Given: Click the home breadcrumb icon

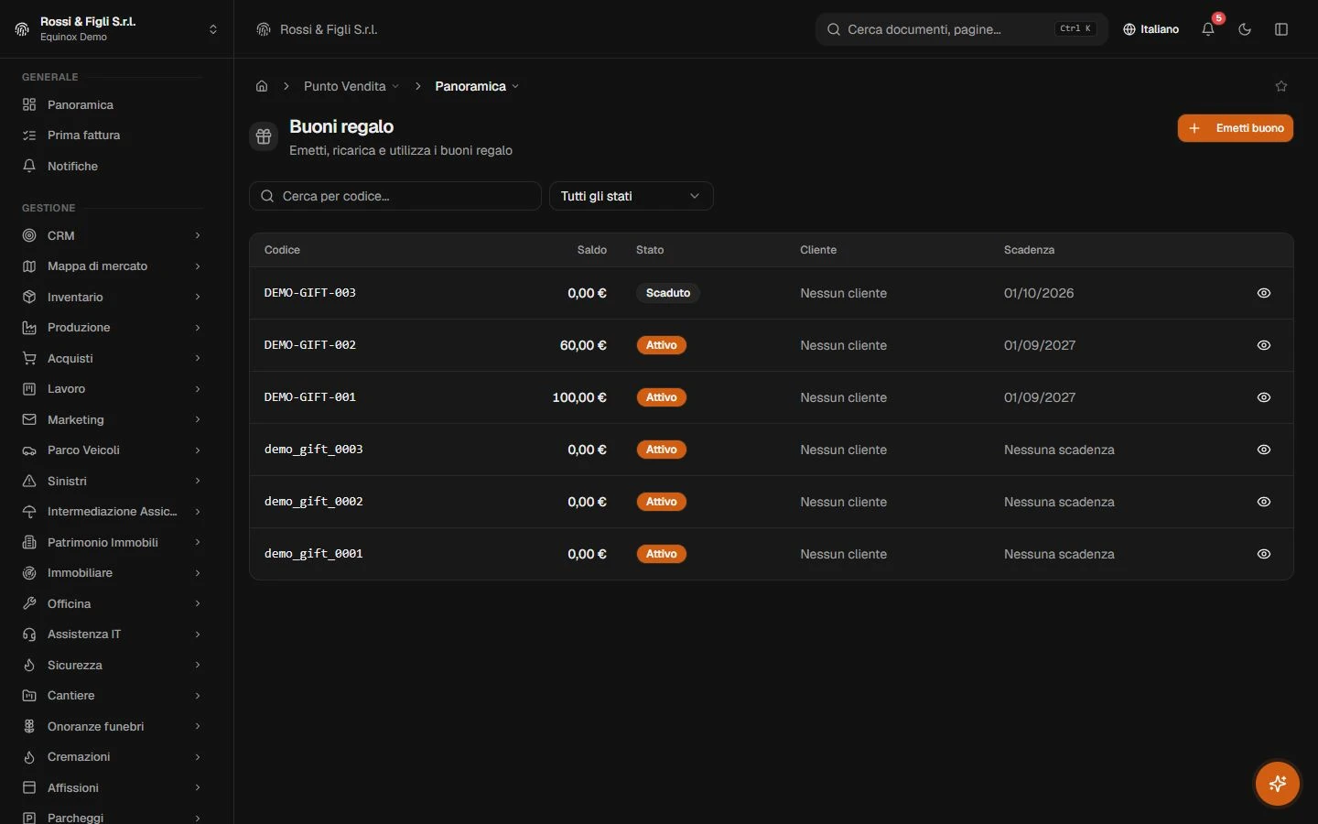Looking at the screenshot, I should click(x=262, y=86).
